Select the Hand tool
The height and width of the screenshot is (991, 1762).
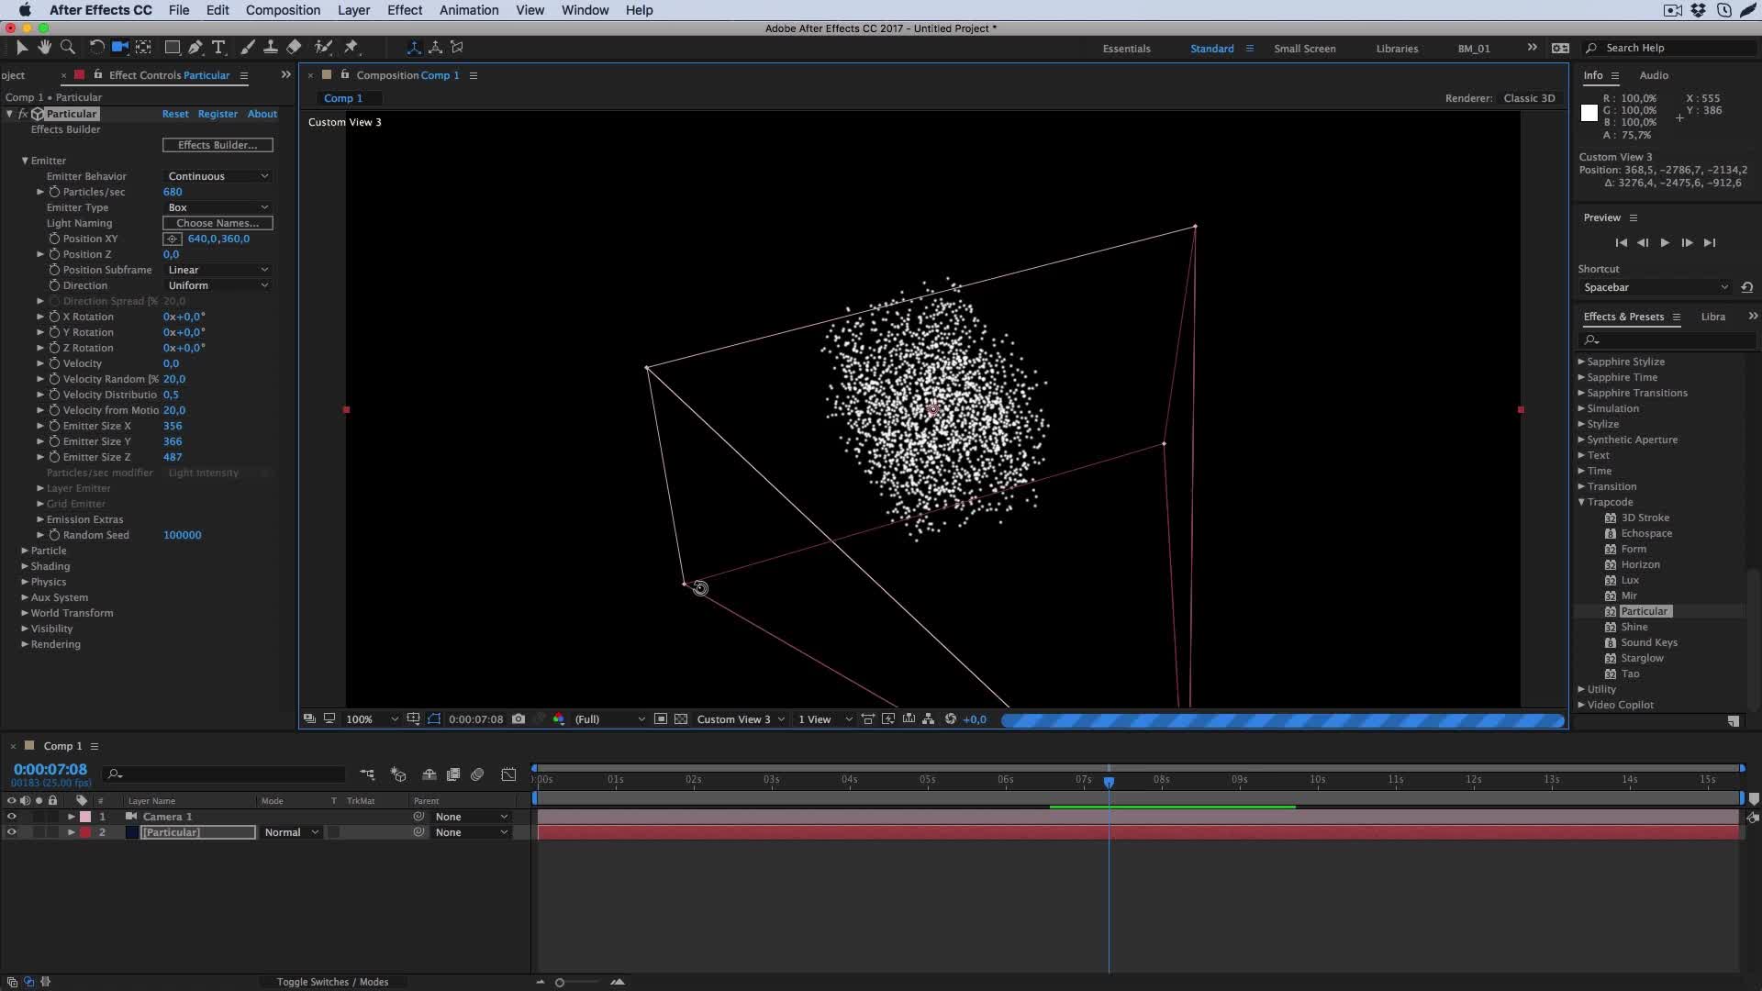44,48
